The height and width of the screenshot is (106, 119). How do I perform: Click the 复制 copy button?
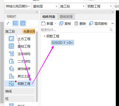pyautogui.click(x=65, y=23)
